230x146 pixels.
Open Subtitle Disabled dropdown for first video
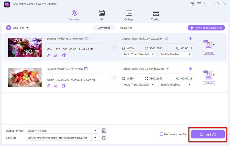(175, 54)
